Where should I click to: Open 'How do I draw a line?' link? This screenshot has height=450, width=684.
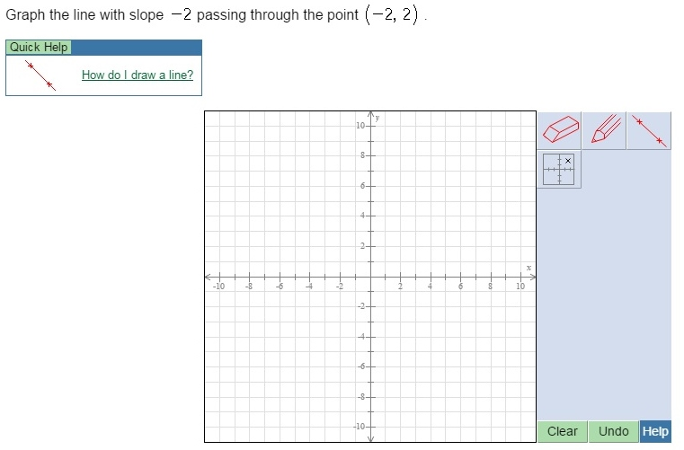tap(138, 75)
